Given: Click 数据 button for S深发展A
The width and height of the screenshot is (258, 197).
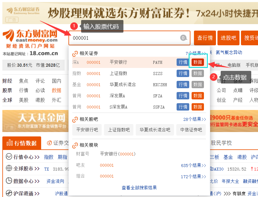Looking at the screenshot, I should (197, 107).
